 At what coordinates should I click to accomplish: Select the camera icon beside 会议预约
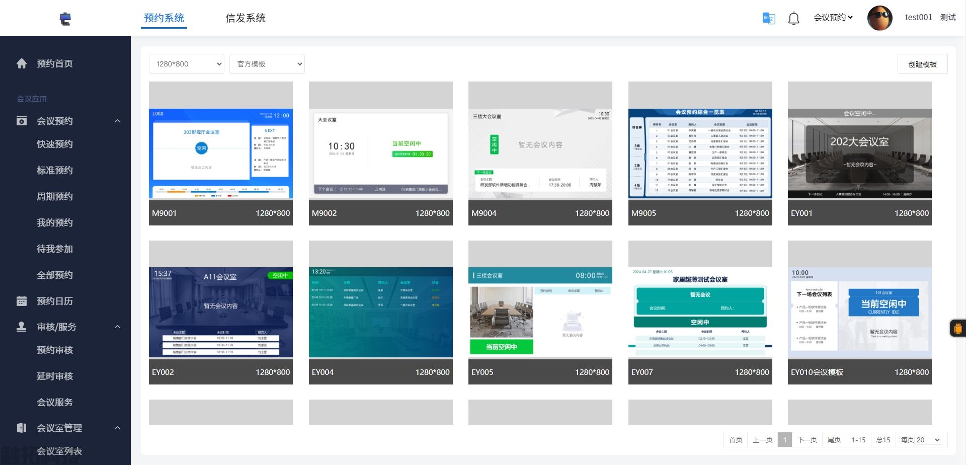[21, 121]
